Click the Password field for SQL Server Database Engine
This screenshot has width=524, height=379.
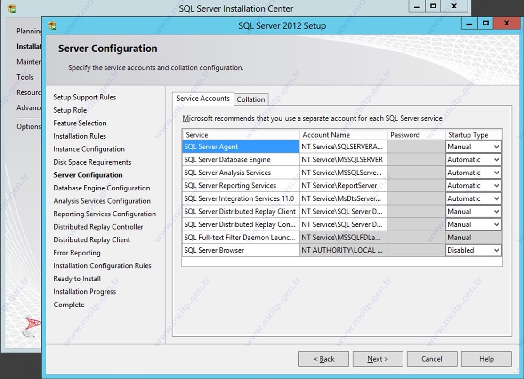click(x=416, y=159)
